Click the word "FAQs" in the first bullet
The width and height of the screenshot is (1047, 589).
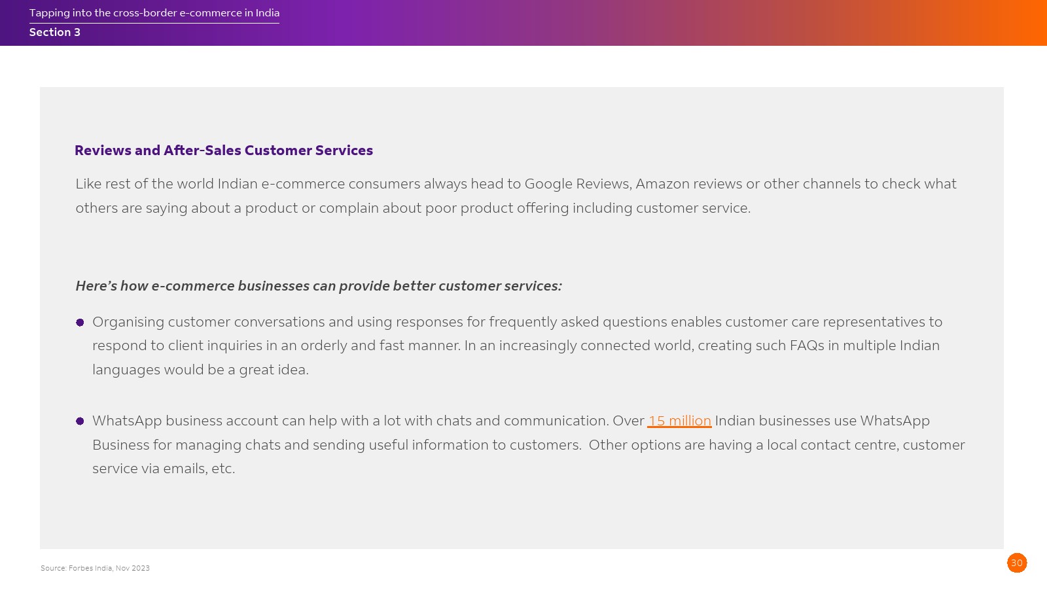(x=806, y=346)
